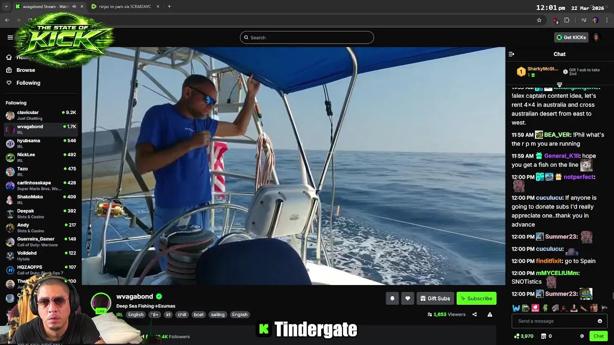This screenshot has width=614, height=345.
Task: Click wvagabond live avatar
Action: [101, 303]
